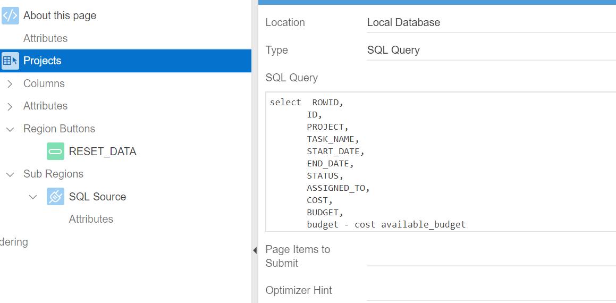616x303 pixels.
Task: Select Attributes under About this page
Action: (46, 38)
